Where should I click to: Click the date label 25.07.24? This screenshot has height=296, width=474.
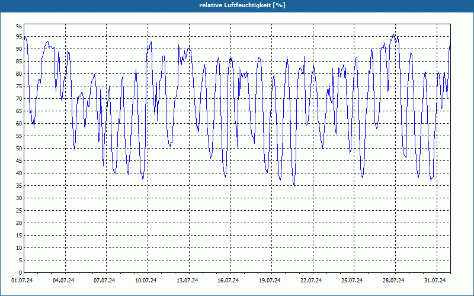click(352, 281)
